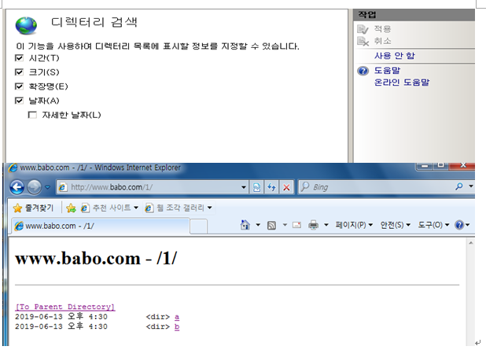Screen dimensions: 486x350
Task: Click the 취소 cancel icon
Action: (363, 41)
